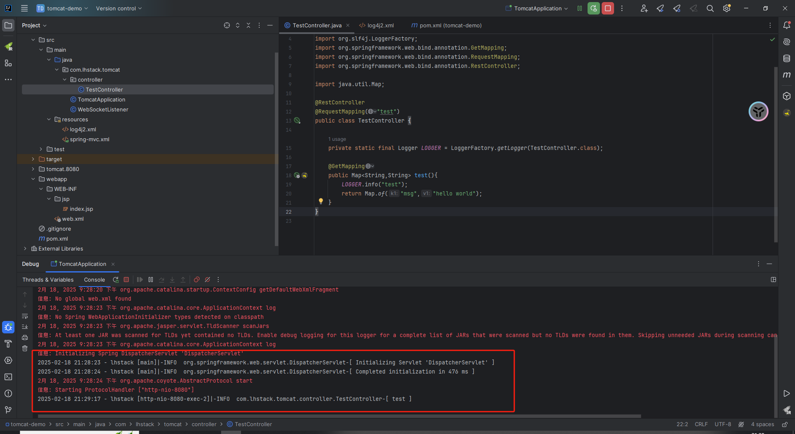
Task: Open the Notifications bell panel
Action: (x=786, y=25)
